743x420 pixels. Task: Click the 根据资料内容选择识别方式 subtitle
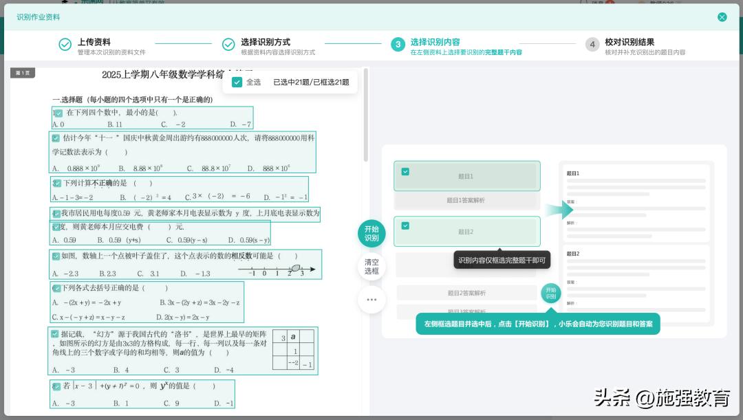pos(278,52)
